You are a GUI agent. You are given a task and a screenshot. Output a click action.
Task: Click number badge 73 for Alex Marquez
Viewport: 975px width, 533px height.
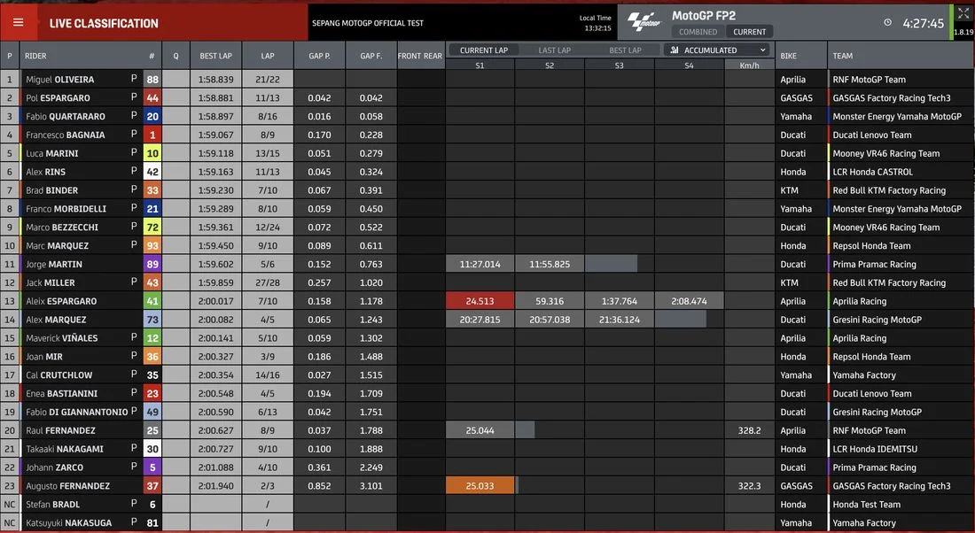[x=152, y=320]
